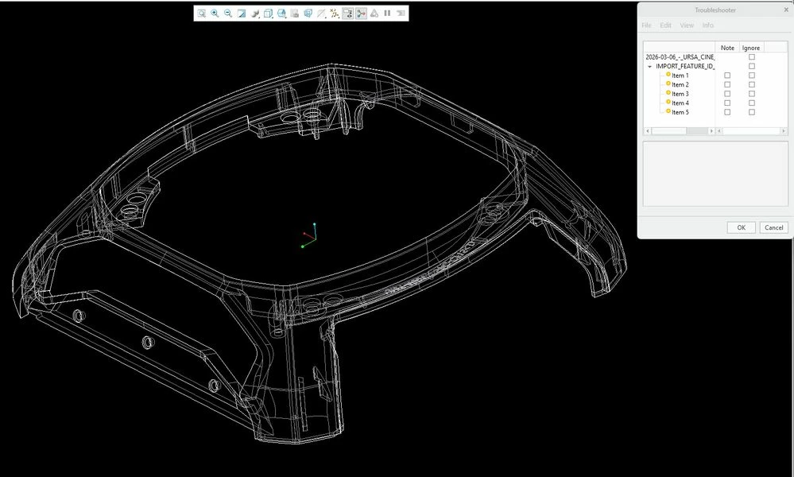Click the blue 3D box view icon
This screenshot has height=477, width=794.
tap(308, 14)
